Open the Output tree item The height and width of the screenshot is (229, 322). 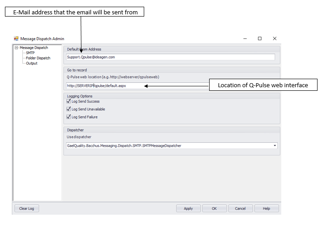pyautogui.click(x=32, y=64)
